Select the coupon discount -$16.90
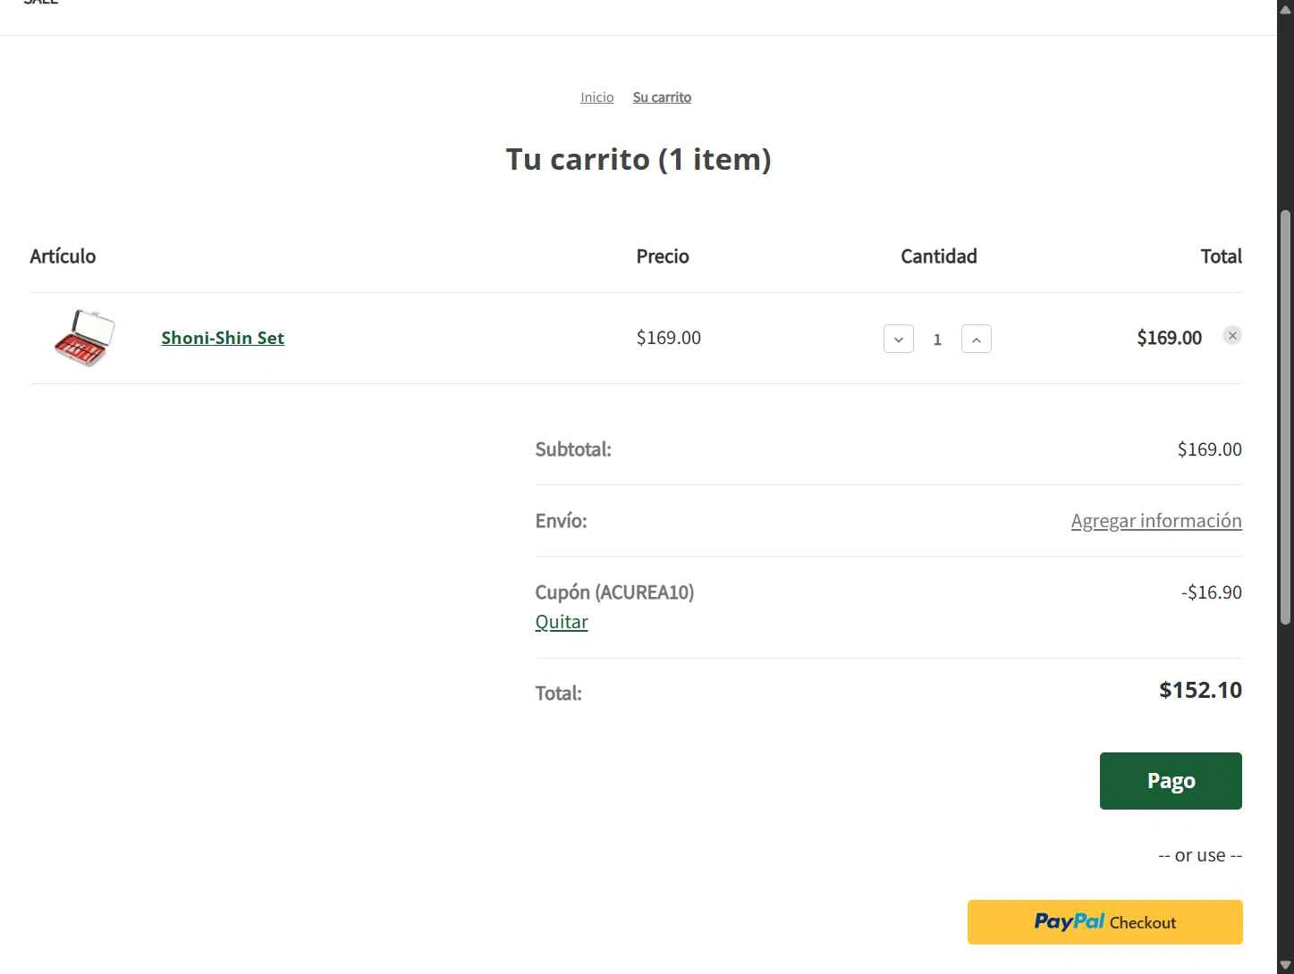Viewport: 1294px width, 974px height. 1211,592
